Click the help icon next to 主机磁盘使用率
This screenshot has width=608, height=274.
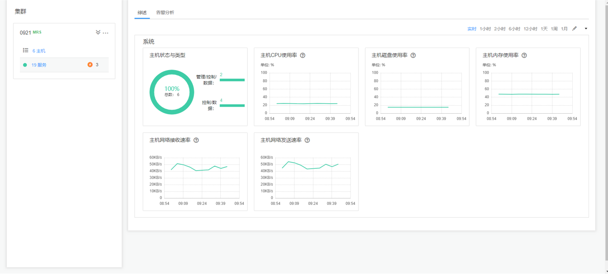click(x=413, y=55)
